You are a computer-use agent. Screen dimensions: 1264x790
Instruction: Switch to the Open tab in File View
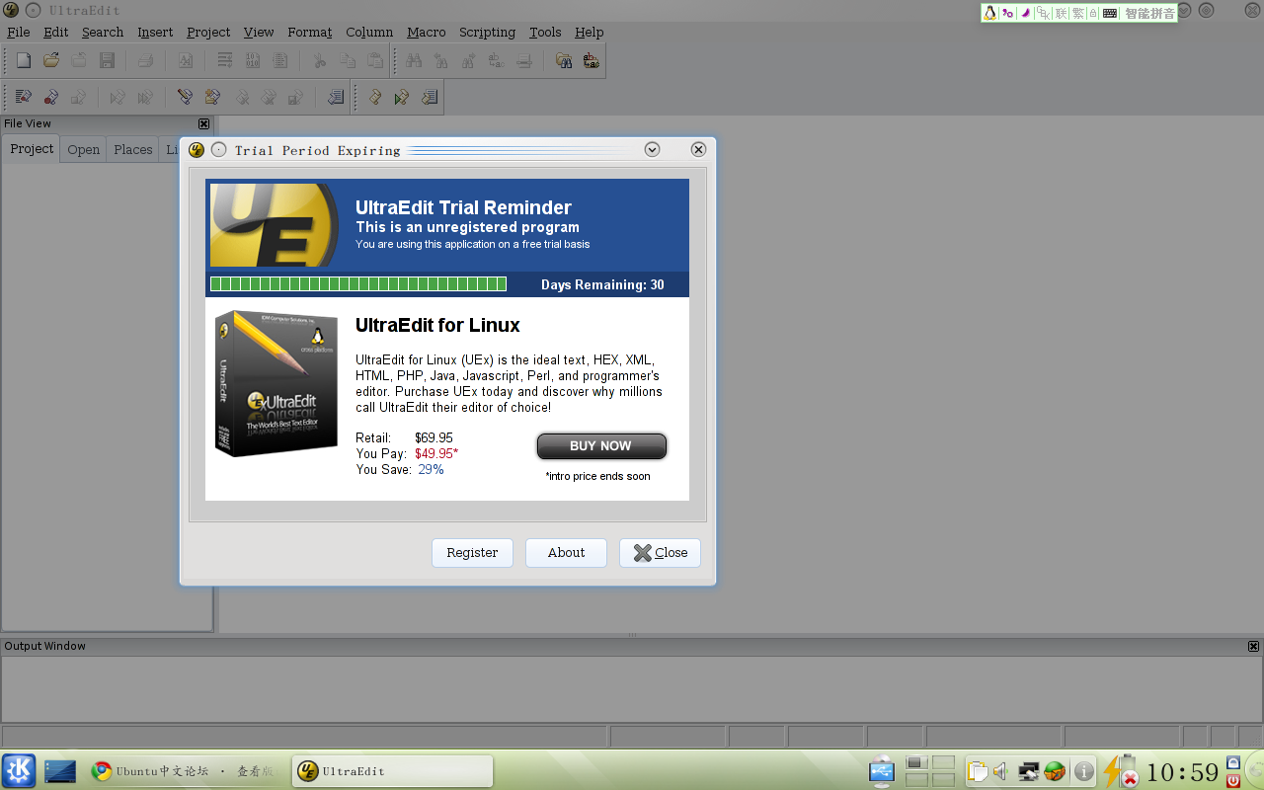point(83,150)
